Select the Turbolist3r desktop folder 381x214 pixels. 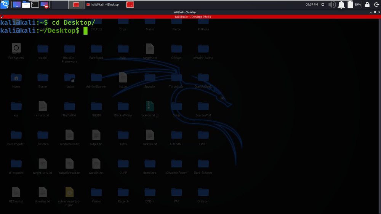point(176,80)
